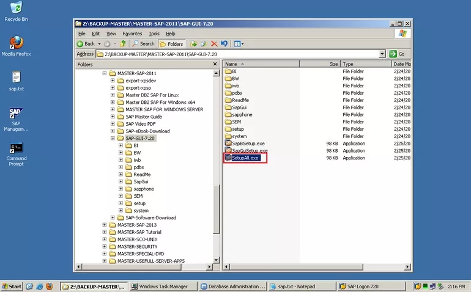
Task: Click the Firefox quick launch icon
Action: (50, 287)
